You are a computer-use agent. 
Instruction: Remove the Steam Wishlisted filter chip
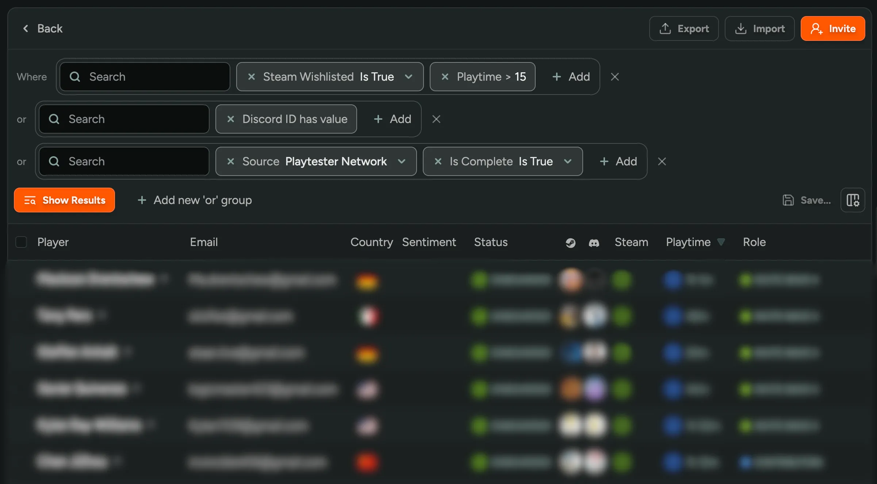pos(251,77)
